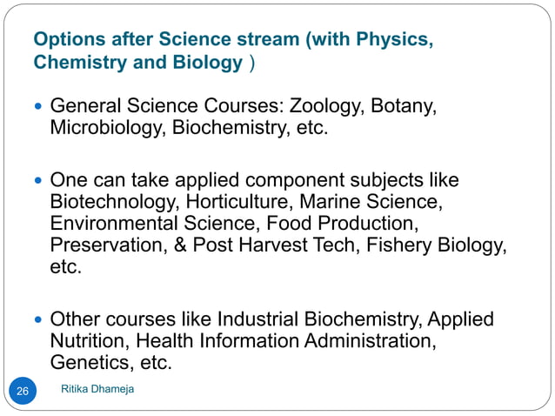Click the third bullet point dot

click(x=38, y=319)
